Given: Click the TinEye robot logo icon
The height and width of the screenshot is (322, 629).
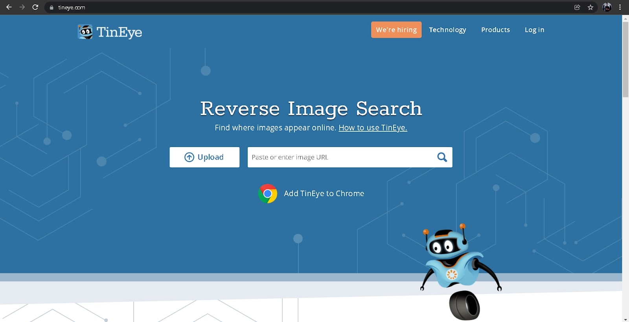Looking at the screenshot, I should [85, 32].
